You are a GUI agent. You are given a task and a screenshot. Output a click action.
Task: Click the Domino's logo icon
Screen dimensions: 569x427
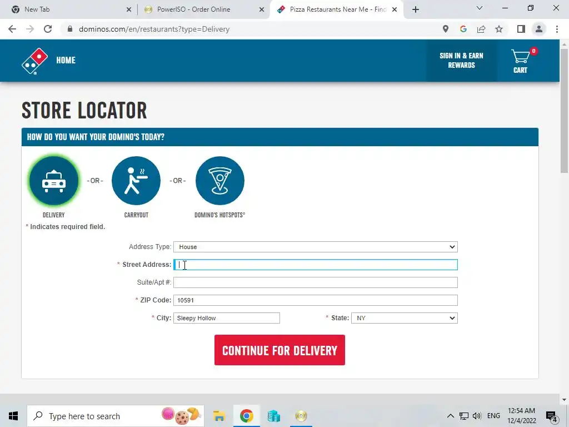coord(34,61)
